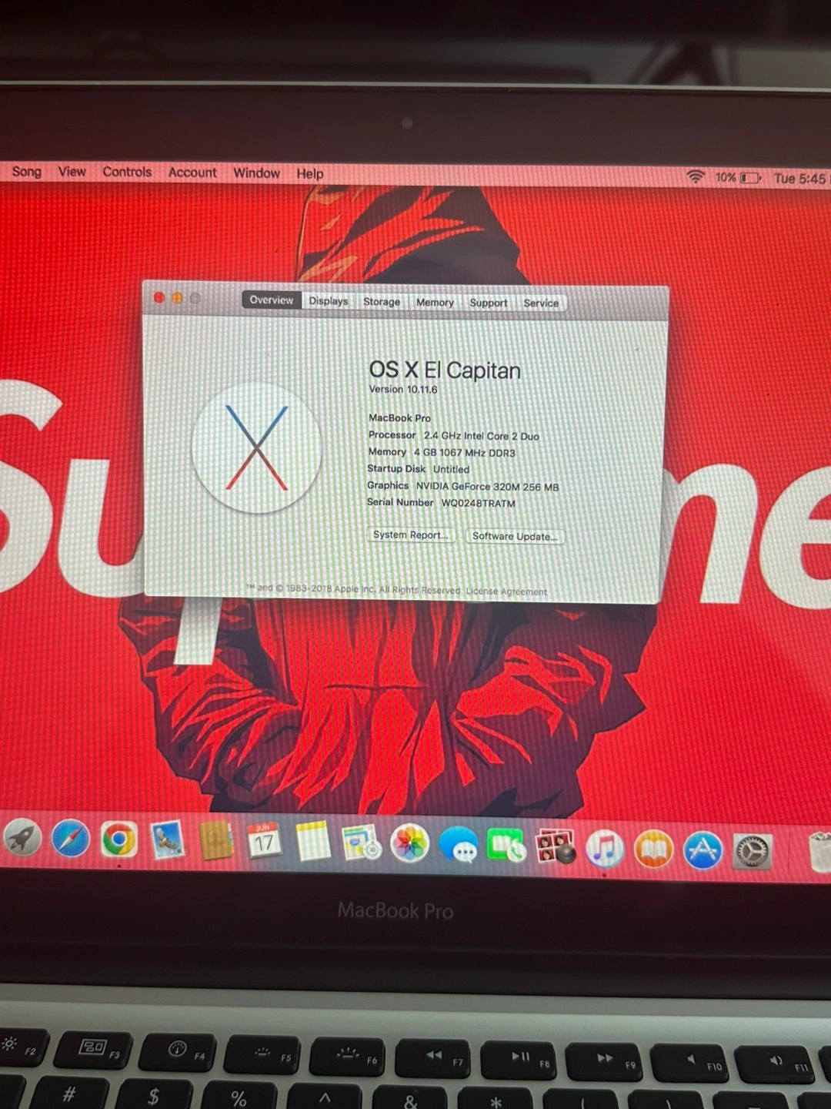831x1109 pixels.
Task: Switch to the Memory tab
Action: 435,303
